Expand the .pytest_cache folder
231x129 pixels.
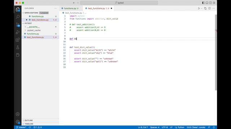(x=34, y=30)
